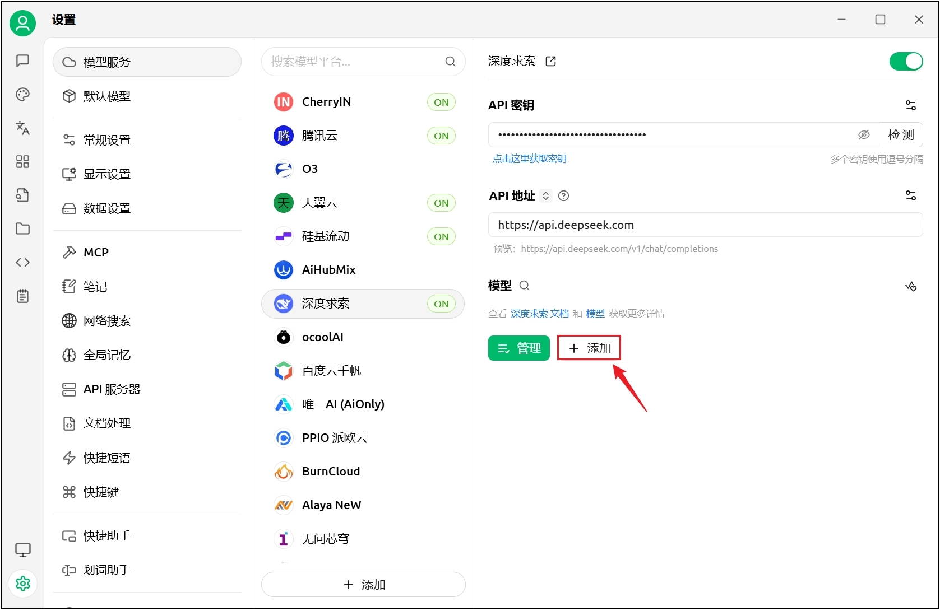
Task: Show the API key with eye icon
Action: [x=864, y=135]
